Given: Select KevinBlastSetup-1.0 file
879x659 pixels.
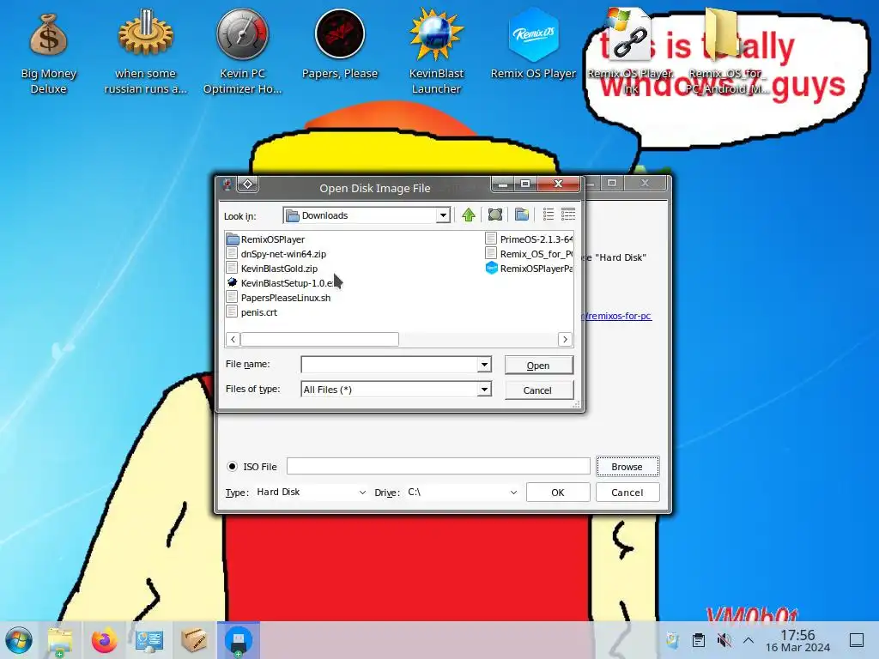Looking at the screenshot, I should pos(281,283).
